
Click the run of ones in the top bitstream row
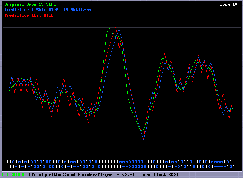(x=108, y=161)
